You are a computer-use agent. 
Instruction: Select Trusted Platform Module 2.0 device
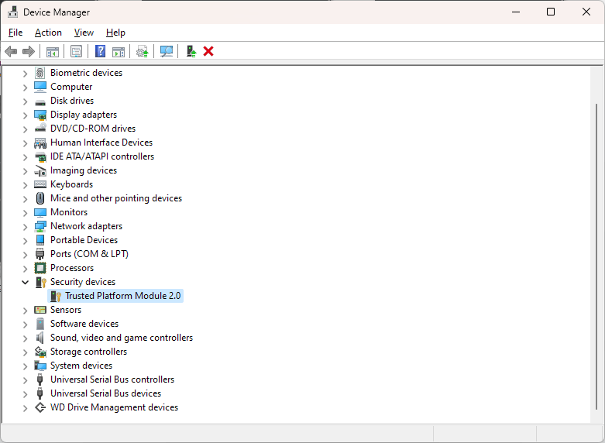(x=122, y=296)
